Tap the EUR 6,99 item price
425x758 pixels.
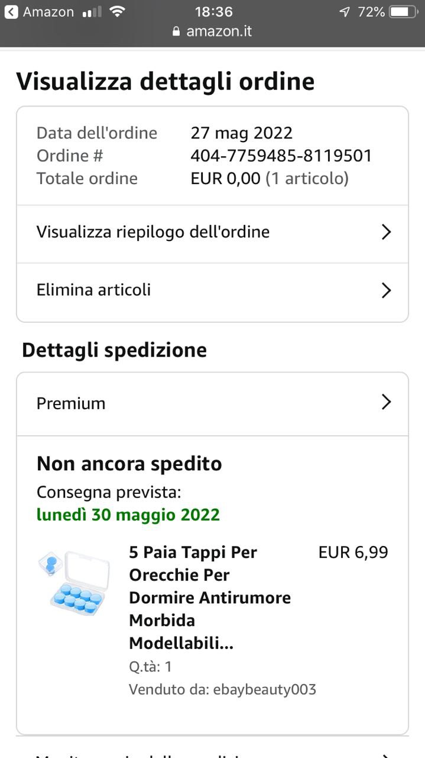point(353,553)
